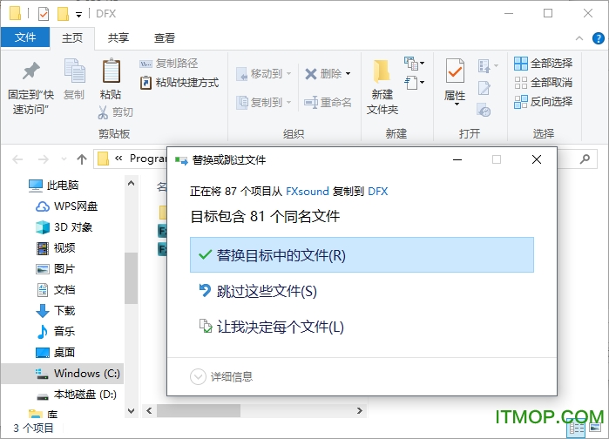Click the Properties icon in title bar
This screenshot has height=439, width=609.
[x=44, y=14]
